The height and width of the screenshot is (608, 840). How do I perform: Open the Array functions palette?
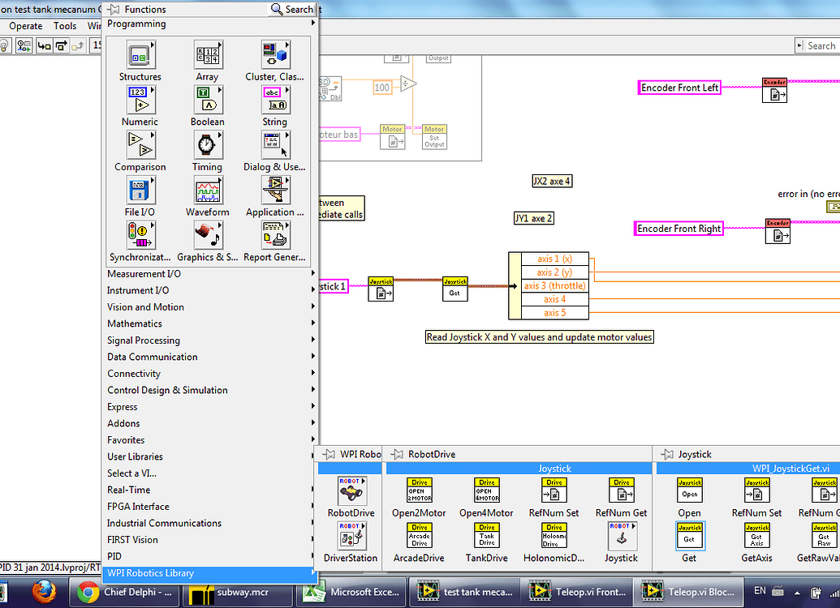click(208, 54)
